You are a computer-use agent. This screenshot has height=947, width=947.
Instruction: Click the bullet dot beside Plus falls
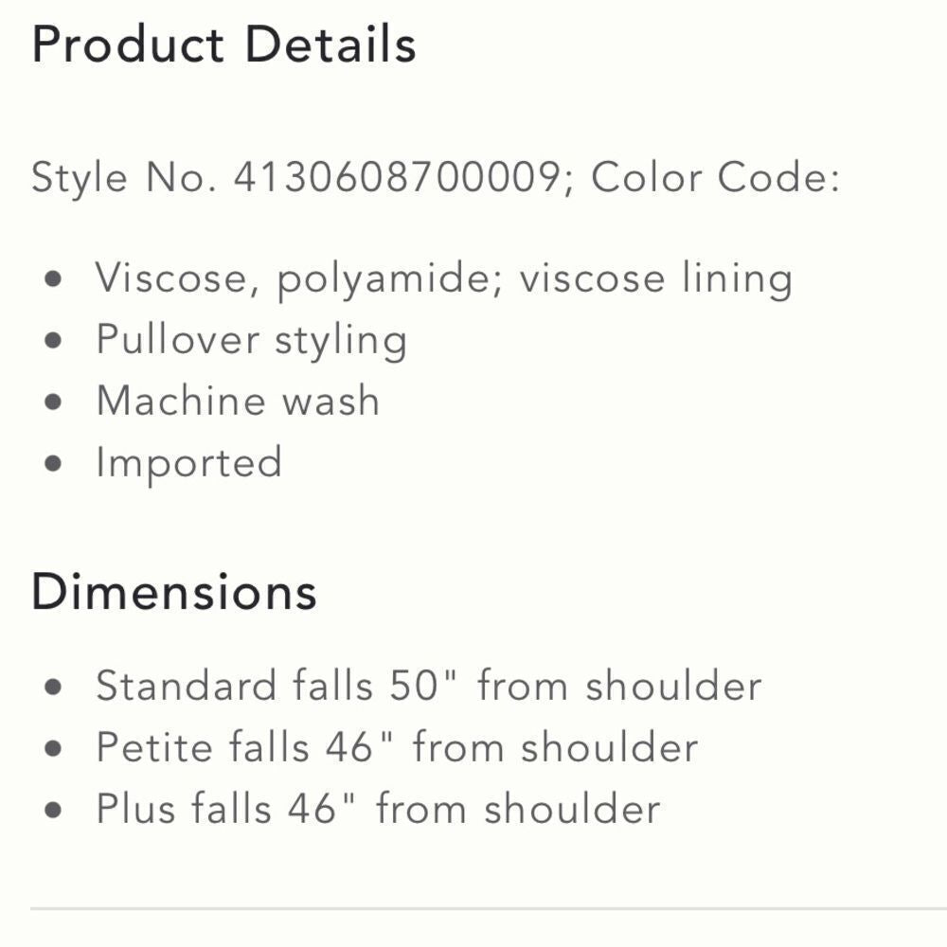click(x=53, y=810)
